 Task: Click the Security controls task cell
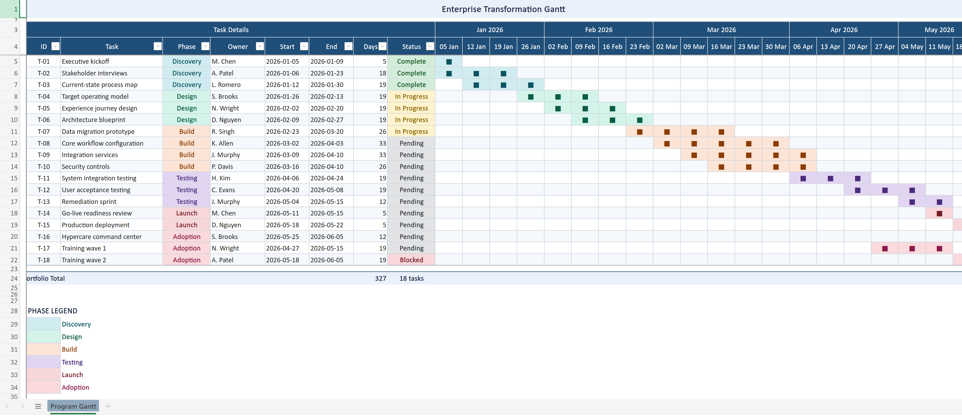click(111, 167)
